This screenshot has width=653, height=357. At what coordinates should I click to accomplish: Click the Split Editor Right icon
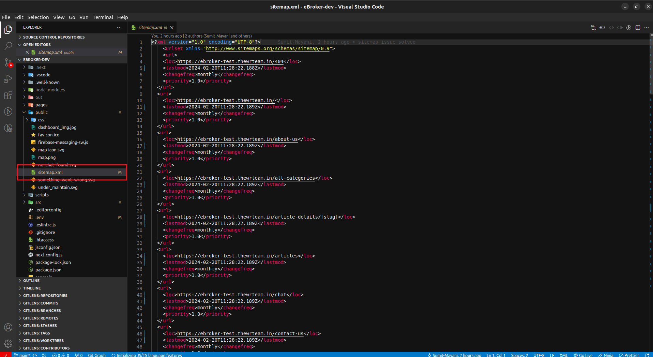point(638,28)
